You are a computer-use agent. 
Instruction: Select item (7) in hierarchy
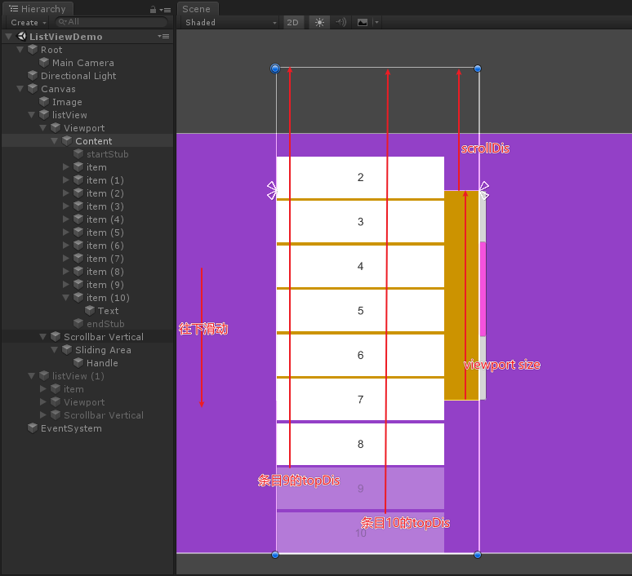(105, 259)
